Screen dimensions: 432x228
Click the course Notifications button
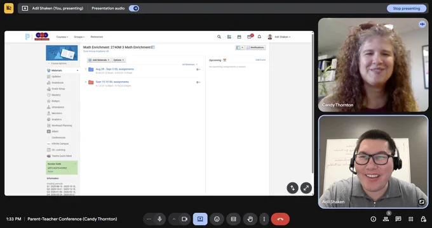[255, 47]
